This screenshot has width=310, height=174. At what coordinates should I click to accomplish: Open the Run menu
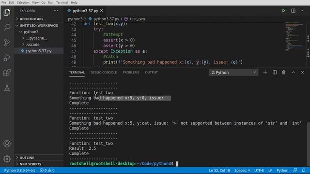click(x=50, y=2)
